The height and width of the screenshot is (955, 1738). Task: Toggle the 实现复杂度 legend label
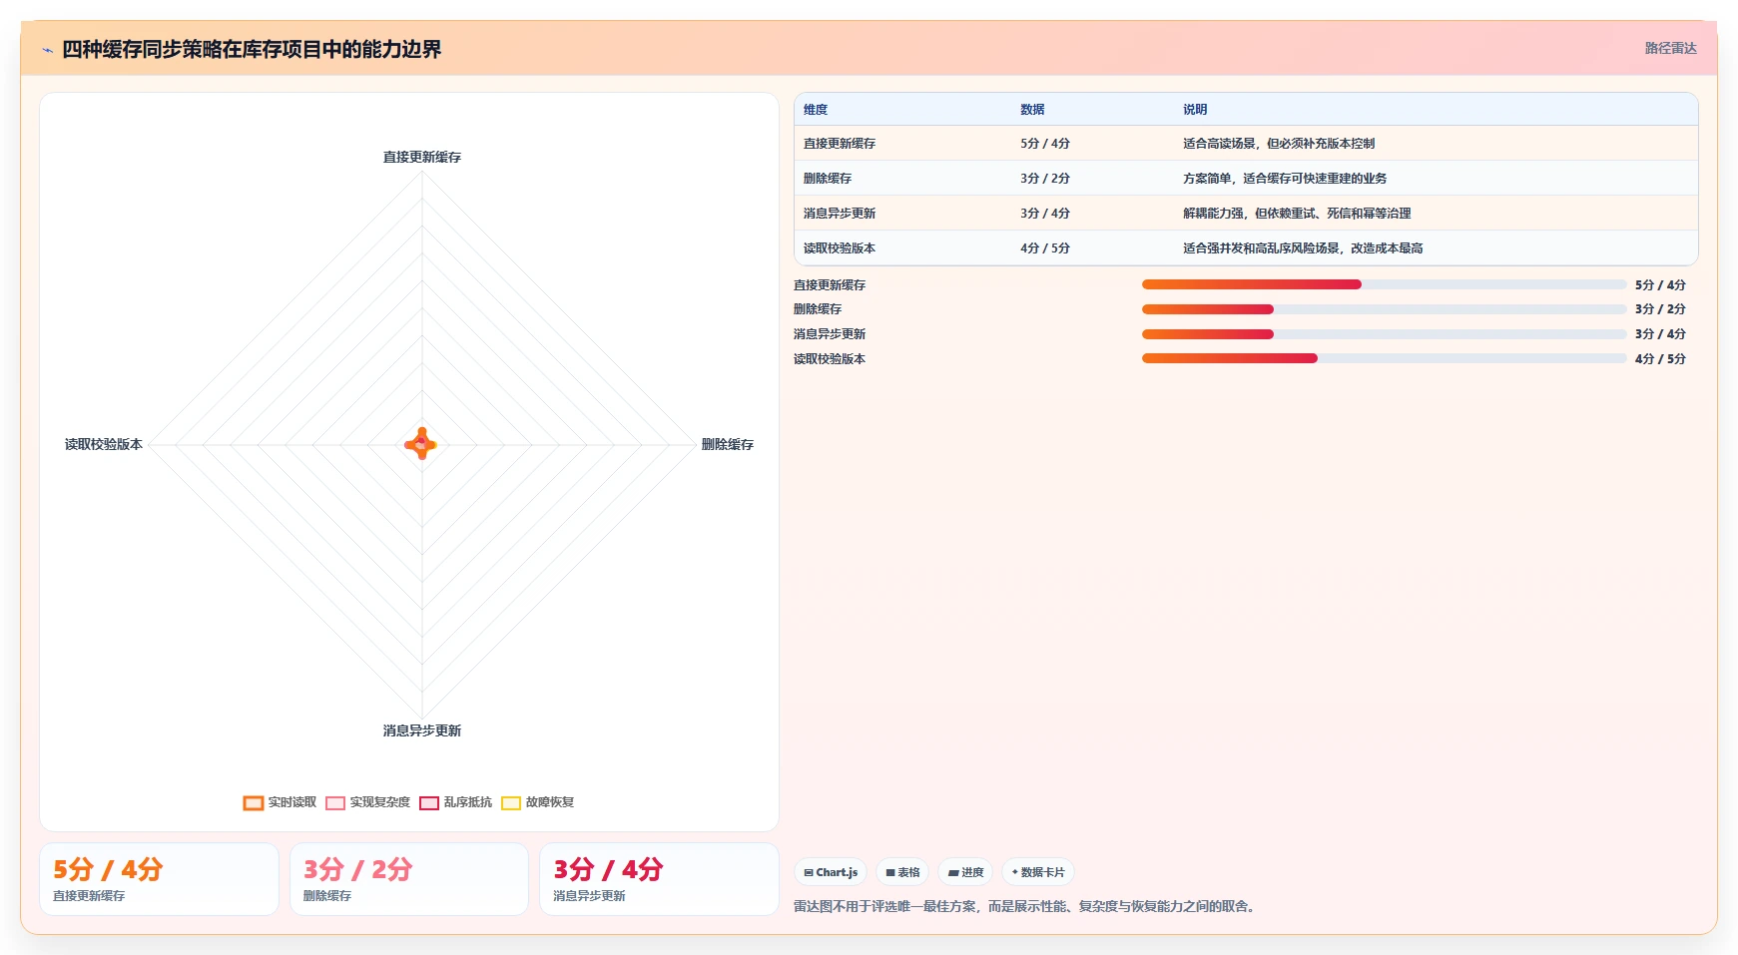[x=379, y=802]
